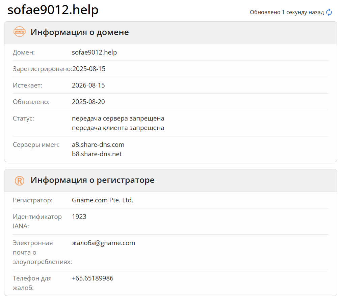Click name server a8.share-dns.com
Viewport: 342px width, 298px height.
pyautogui.click(x=98, y=145)
